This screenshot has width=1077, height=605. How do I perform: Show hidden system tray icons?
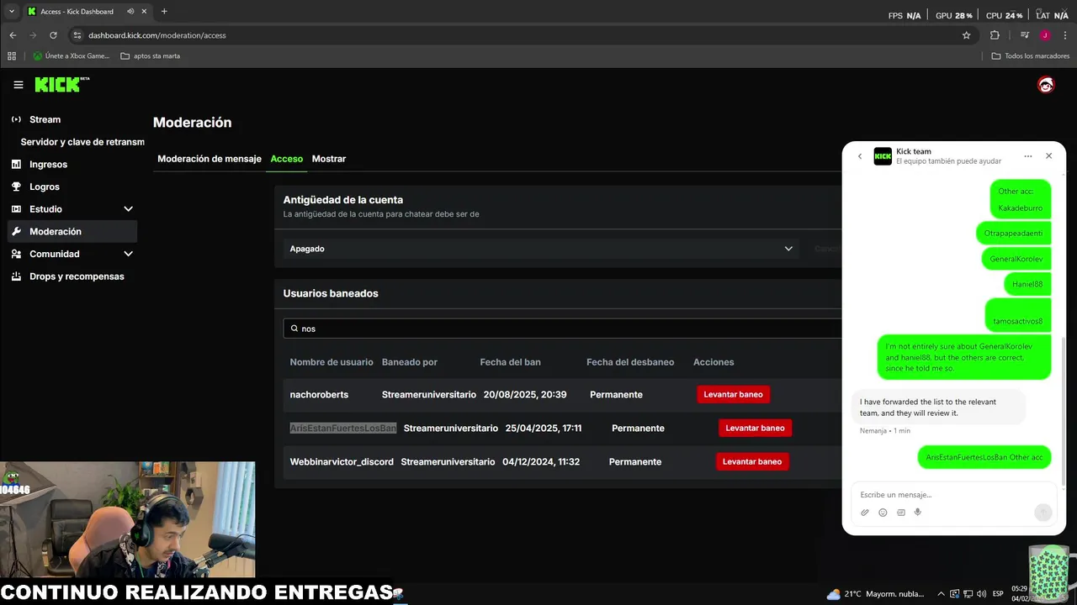click(942, 594)
